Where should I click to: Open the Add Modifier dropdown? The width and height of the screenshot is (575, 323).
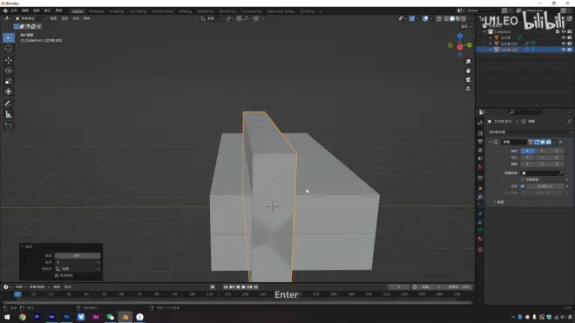tap(530, 132)
